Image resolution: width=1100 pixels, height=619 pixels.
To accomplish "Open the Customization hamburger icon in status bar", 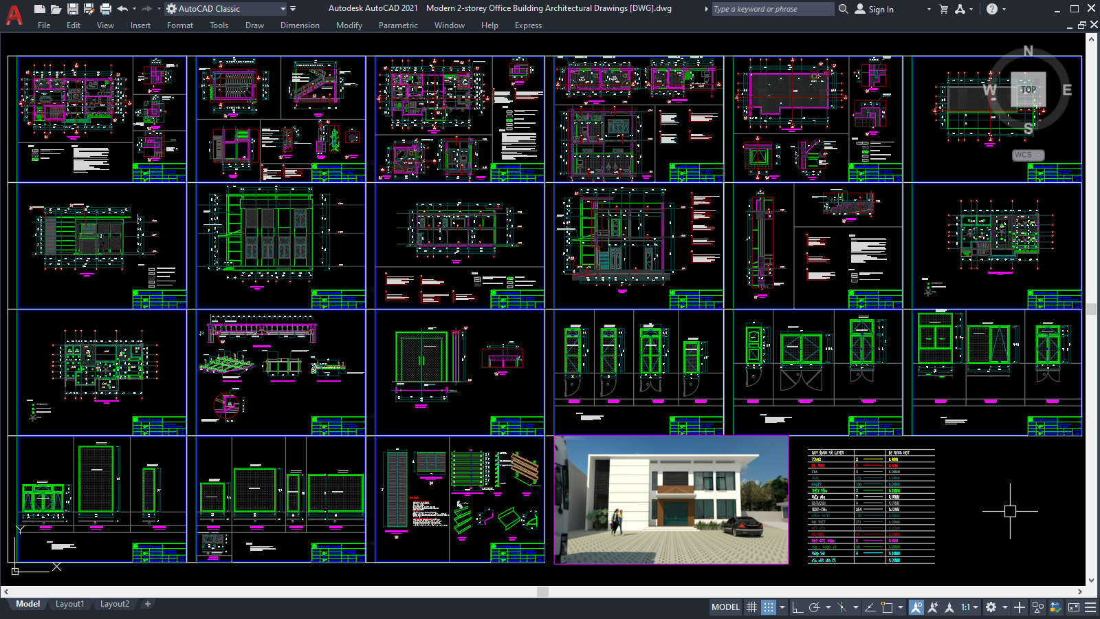I will (x=1090, y=607).
